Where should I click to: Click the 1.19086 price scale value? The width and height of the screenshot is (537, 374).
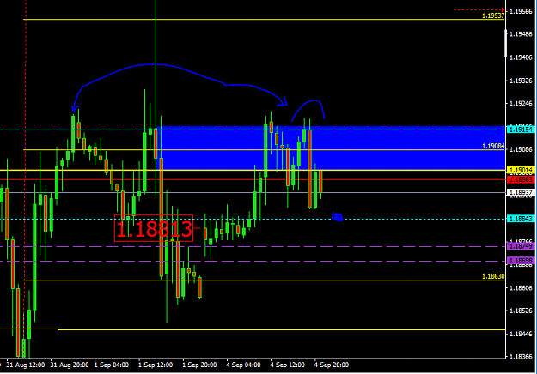[x=522, y=149]
